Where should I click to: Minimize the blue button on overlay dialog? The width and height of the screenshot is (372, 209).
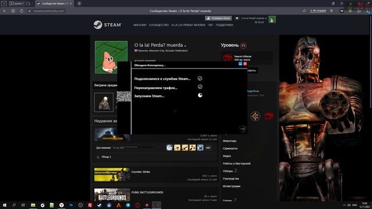pyautogui.click(x=240, y=64)
